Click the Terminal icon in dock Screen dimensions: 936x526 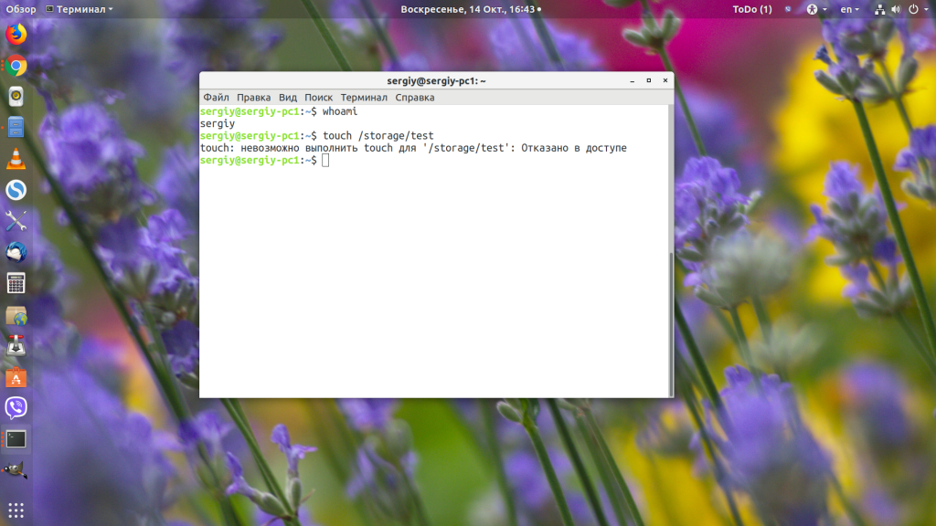click(x=16, y=438)
